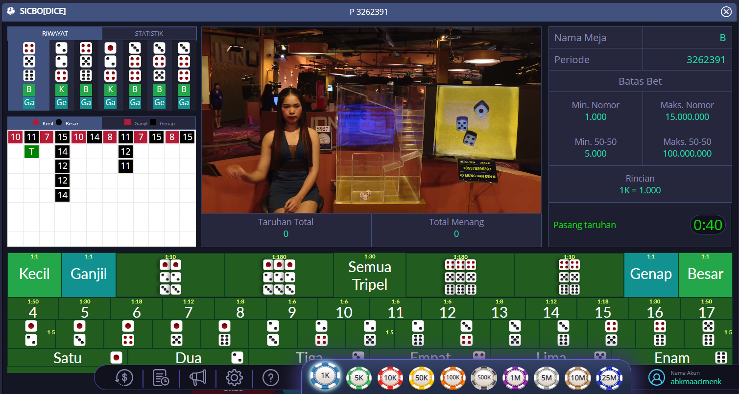The image size is (739, 394).
Task: Click the help question mark icon
Action: pos(270,378)
